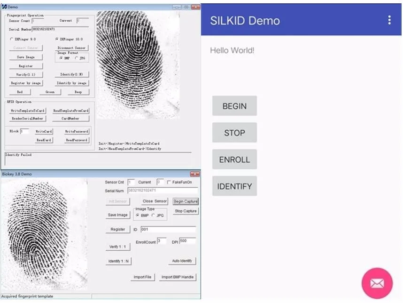Open the SILKID Demo overflow menu

[389, 20]
